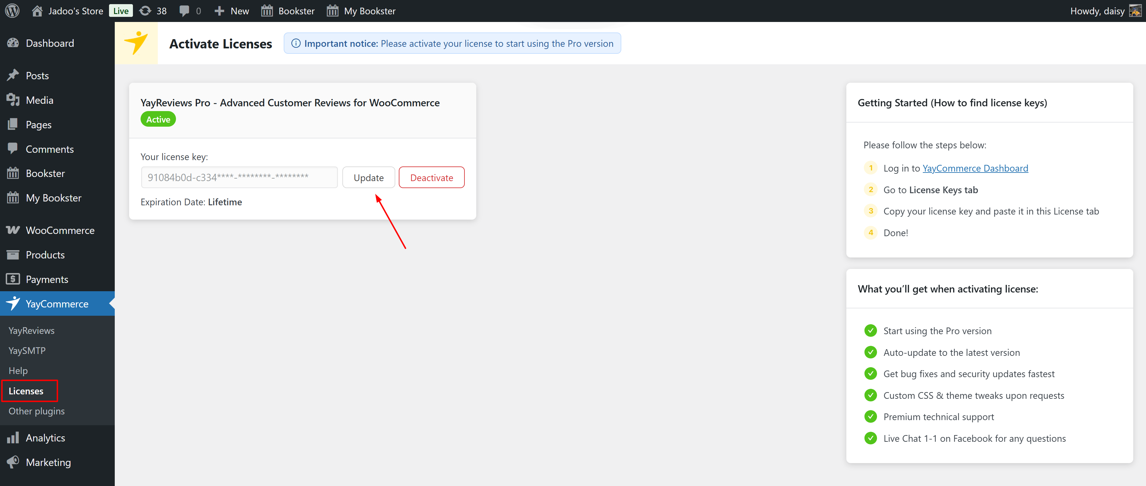
Task: Open the Analytics sidebar menu
Action: [45, 438]
